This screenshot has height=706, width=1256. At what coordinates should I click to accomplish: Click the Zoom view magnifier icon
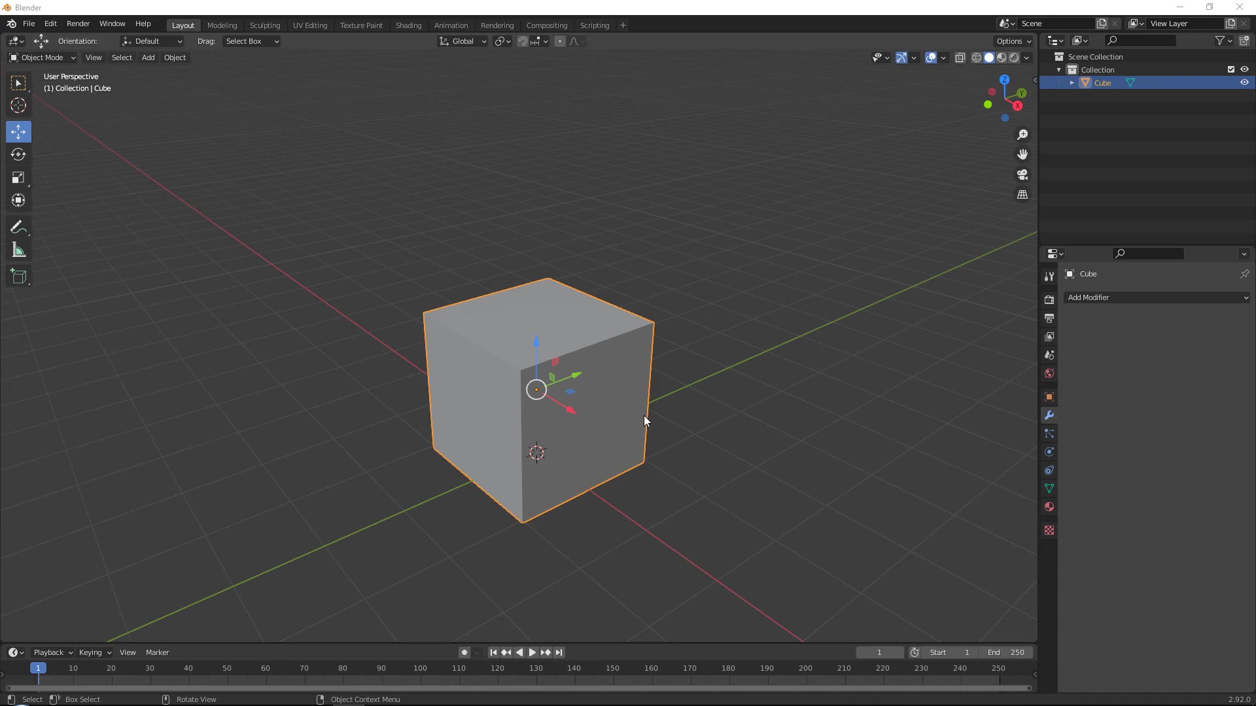1022,135
